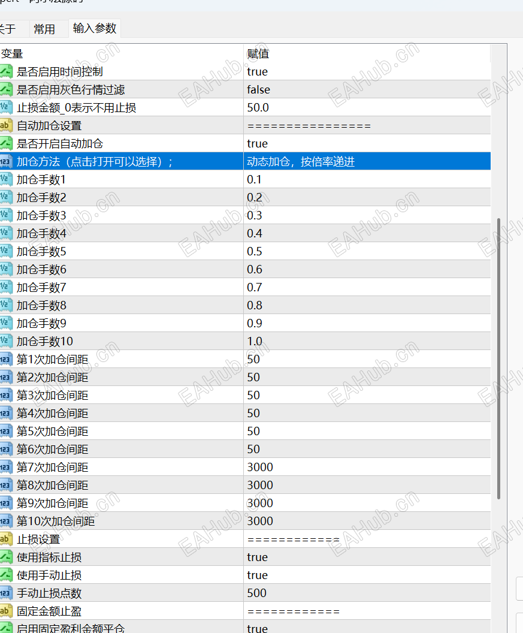This screenshot has width=523, height=633.
Task: Click the bool icon beside 是否启用灰色行情过滤
Action: (6, 89)
